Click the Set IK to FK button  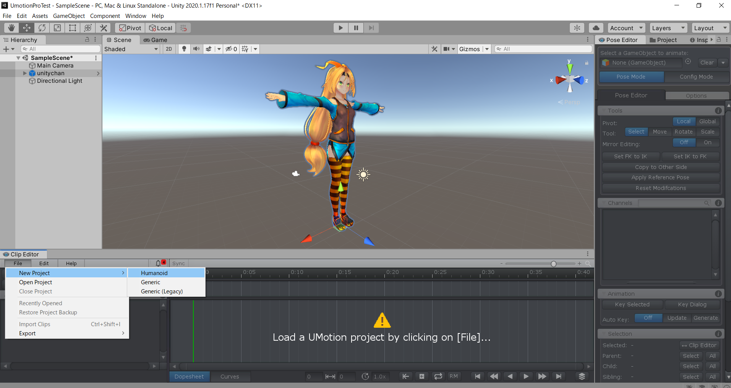tap(690, 156)
